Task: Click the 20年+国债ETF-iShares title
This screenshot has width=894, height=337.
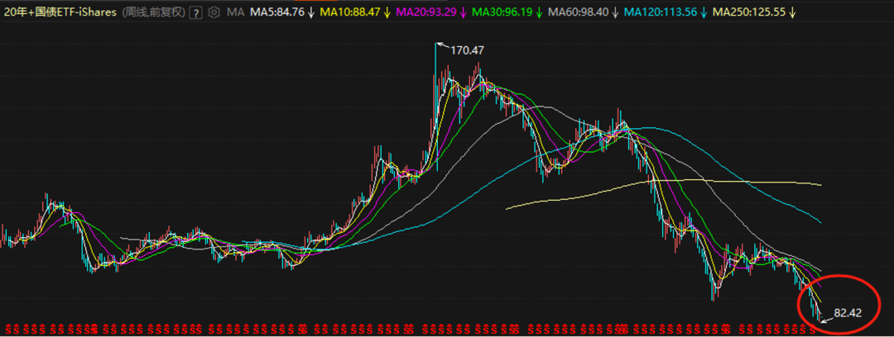Action: click(x=59, y=12)
